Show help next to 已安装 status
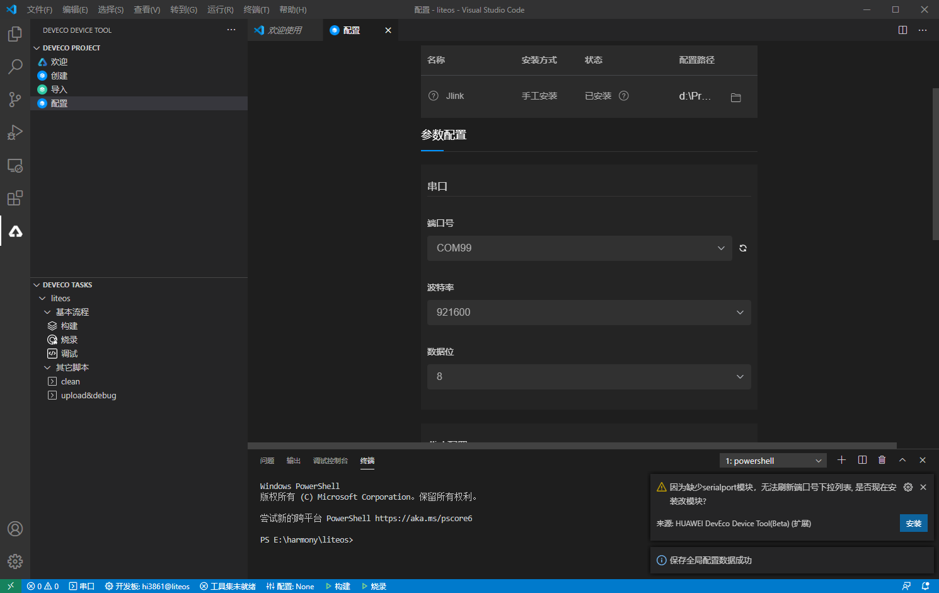The height and width of the screenshot is (593, 939). 624,96
